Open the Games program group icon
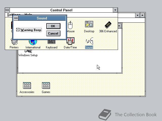Image resolution: width=162 pixels, height=121 pixels. (x=46, y=85)
